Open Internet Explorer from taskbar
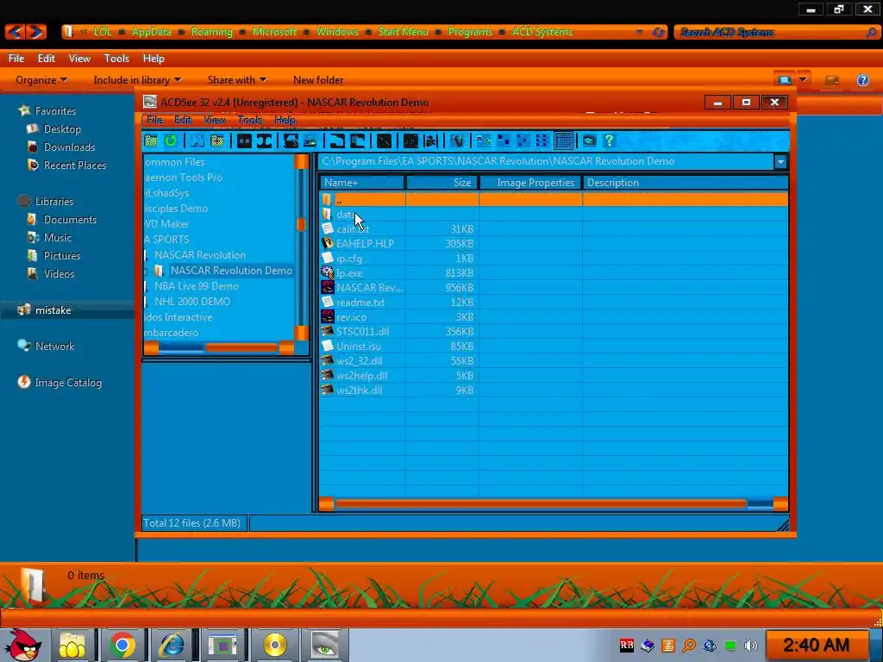This screenshot has height=662, width=883. pos(172,645)
